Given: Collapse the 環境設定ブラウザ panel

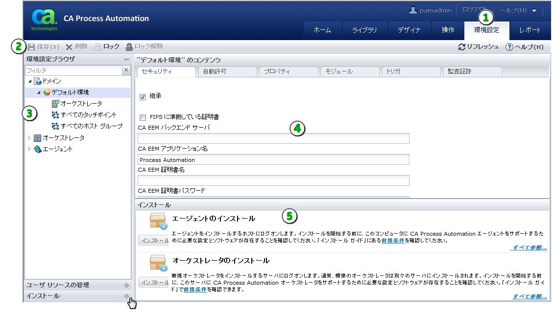Looking at the screenshot, I should pos(126,59).
